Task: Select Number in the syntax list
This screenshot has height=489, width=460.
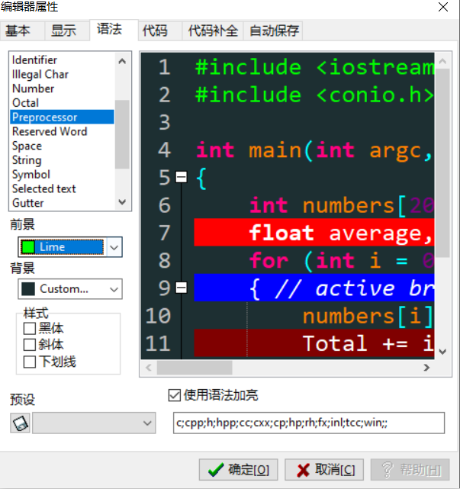Action: point(62,88)
